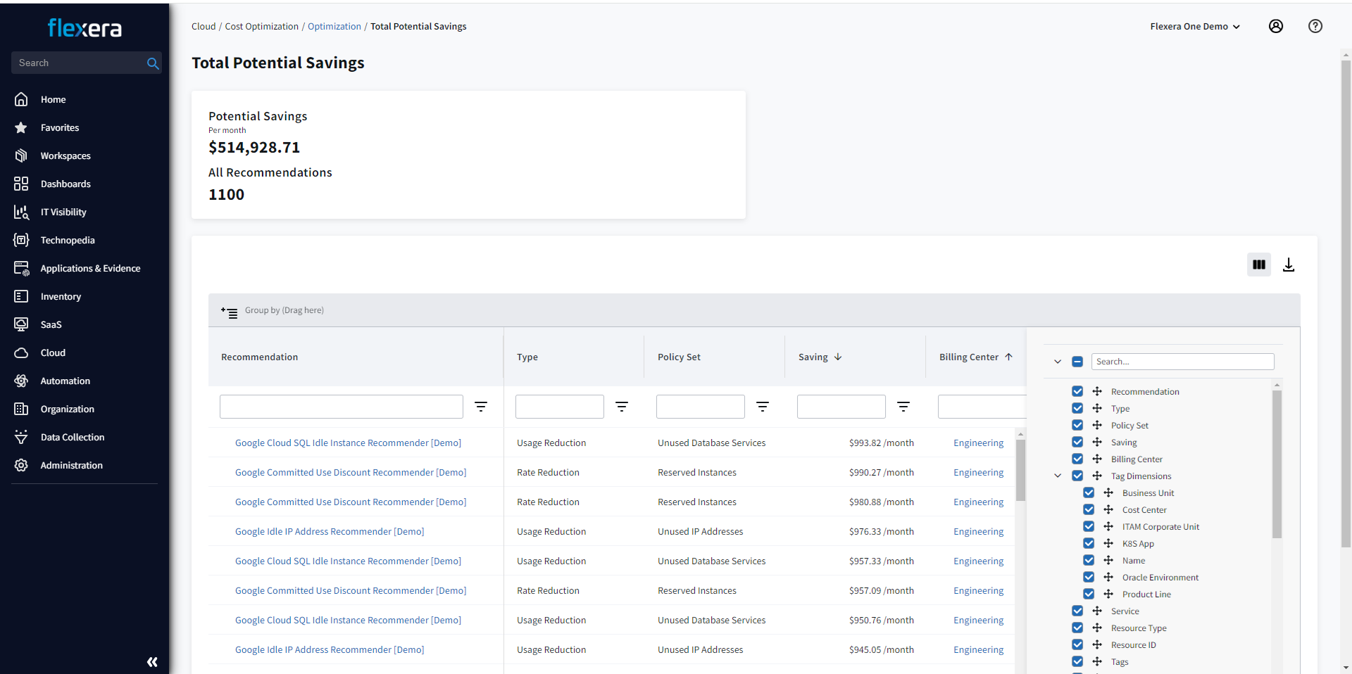Screen dimensions: 1352x674
Task: Open the first Engineering billing center link
Action: (978, 443)
